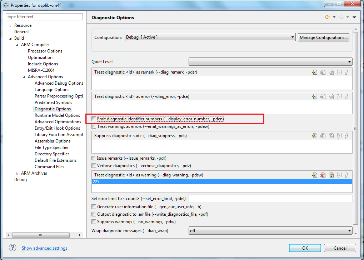Toggle the Verbose diagnostics checkbox
This screenshot has height=260, width=364.
(94, 166)
